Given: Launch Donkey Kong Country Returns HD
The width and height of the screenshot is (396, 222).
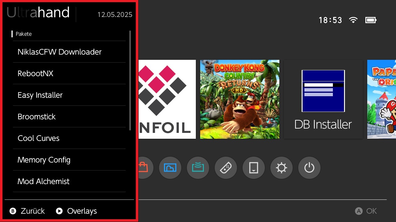Looking at the screenshot, I should [x=240, y=99].
